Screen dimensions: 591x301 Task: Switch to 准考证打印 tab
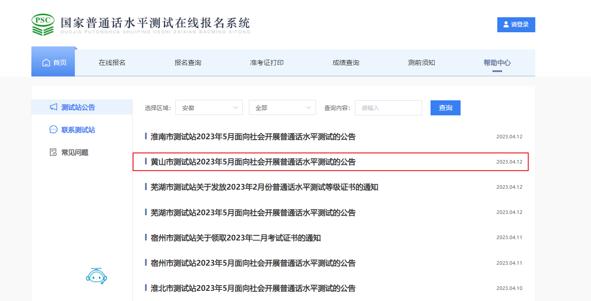pyautogui.click(x=267, y=63)
